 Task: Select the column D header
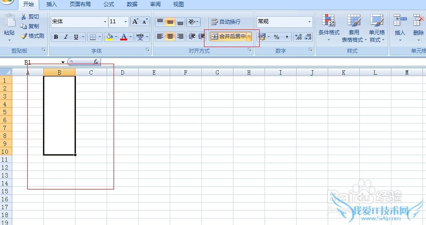tap(122, 73)
